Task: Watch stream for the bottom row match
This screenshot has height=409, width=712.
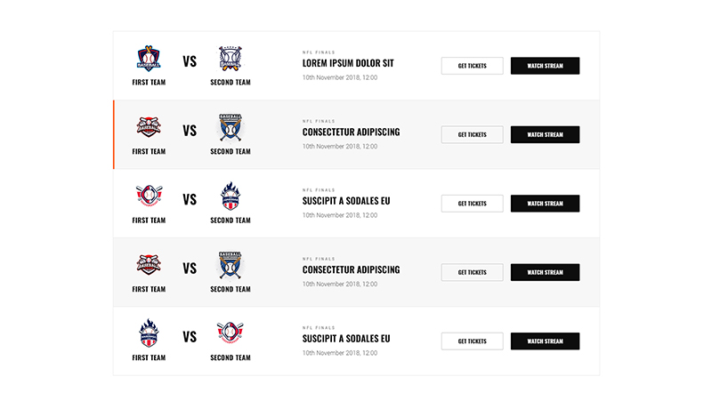Action: [545, 341]
